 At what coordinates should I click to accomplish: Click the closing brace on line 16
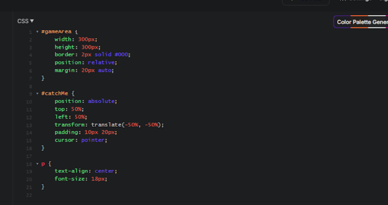(x=43, y=148)
